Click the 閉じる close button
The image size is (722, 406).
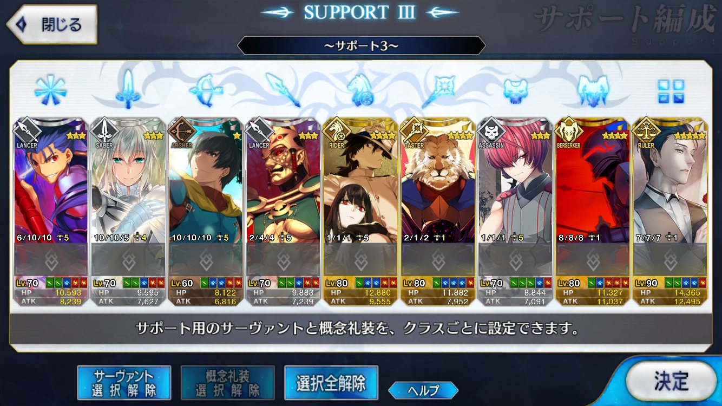(52, 25)
